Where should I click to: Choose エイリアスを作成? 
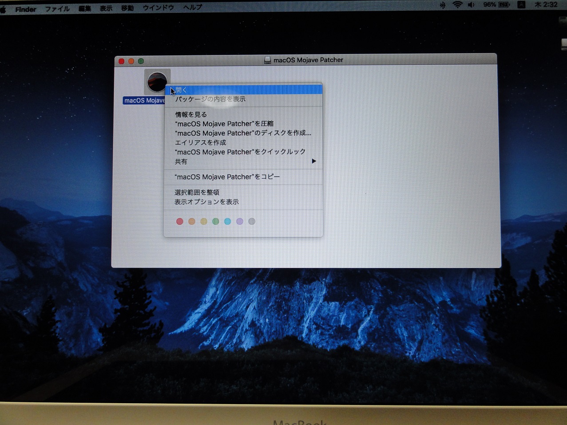point(243,142)
